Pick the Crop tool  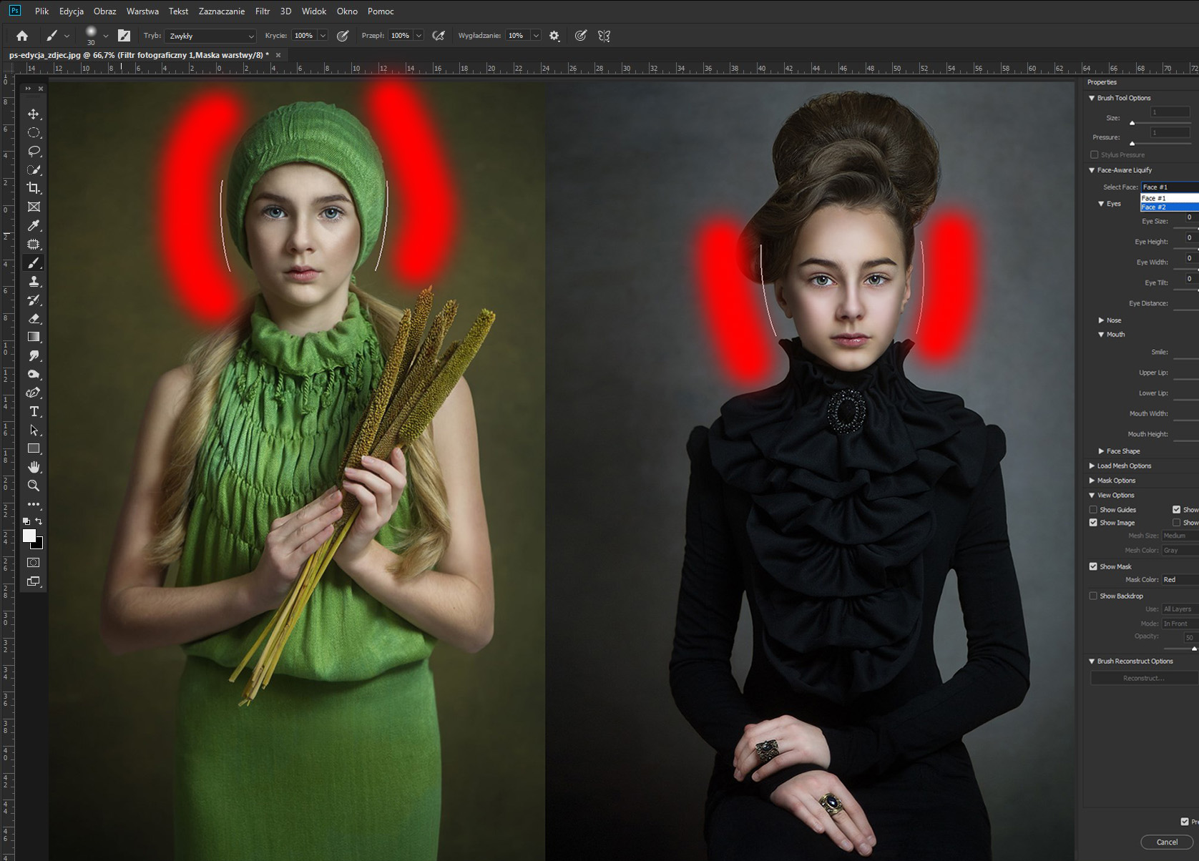point(34,188)
